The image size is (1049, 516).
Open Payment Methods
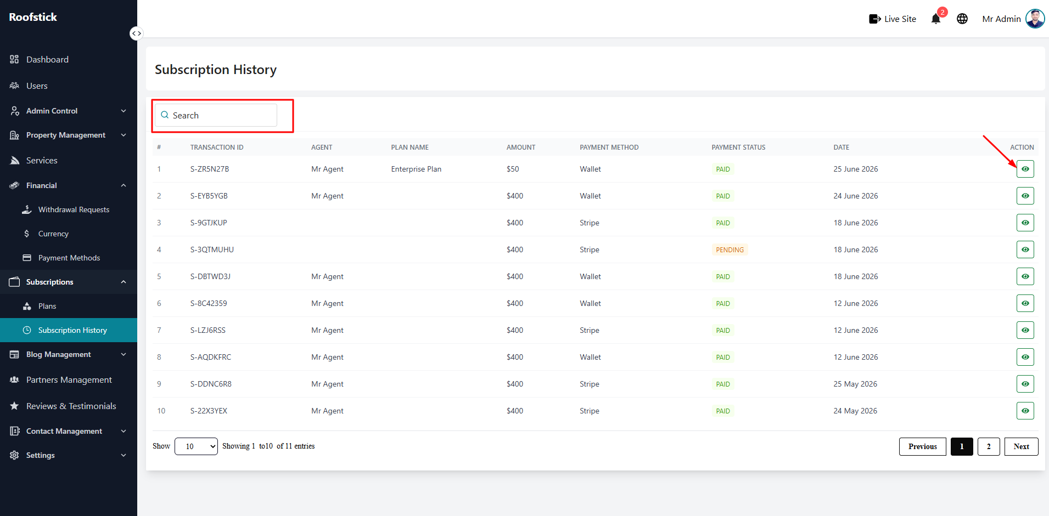click(69, 258)
